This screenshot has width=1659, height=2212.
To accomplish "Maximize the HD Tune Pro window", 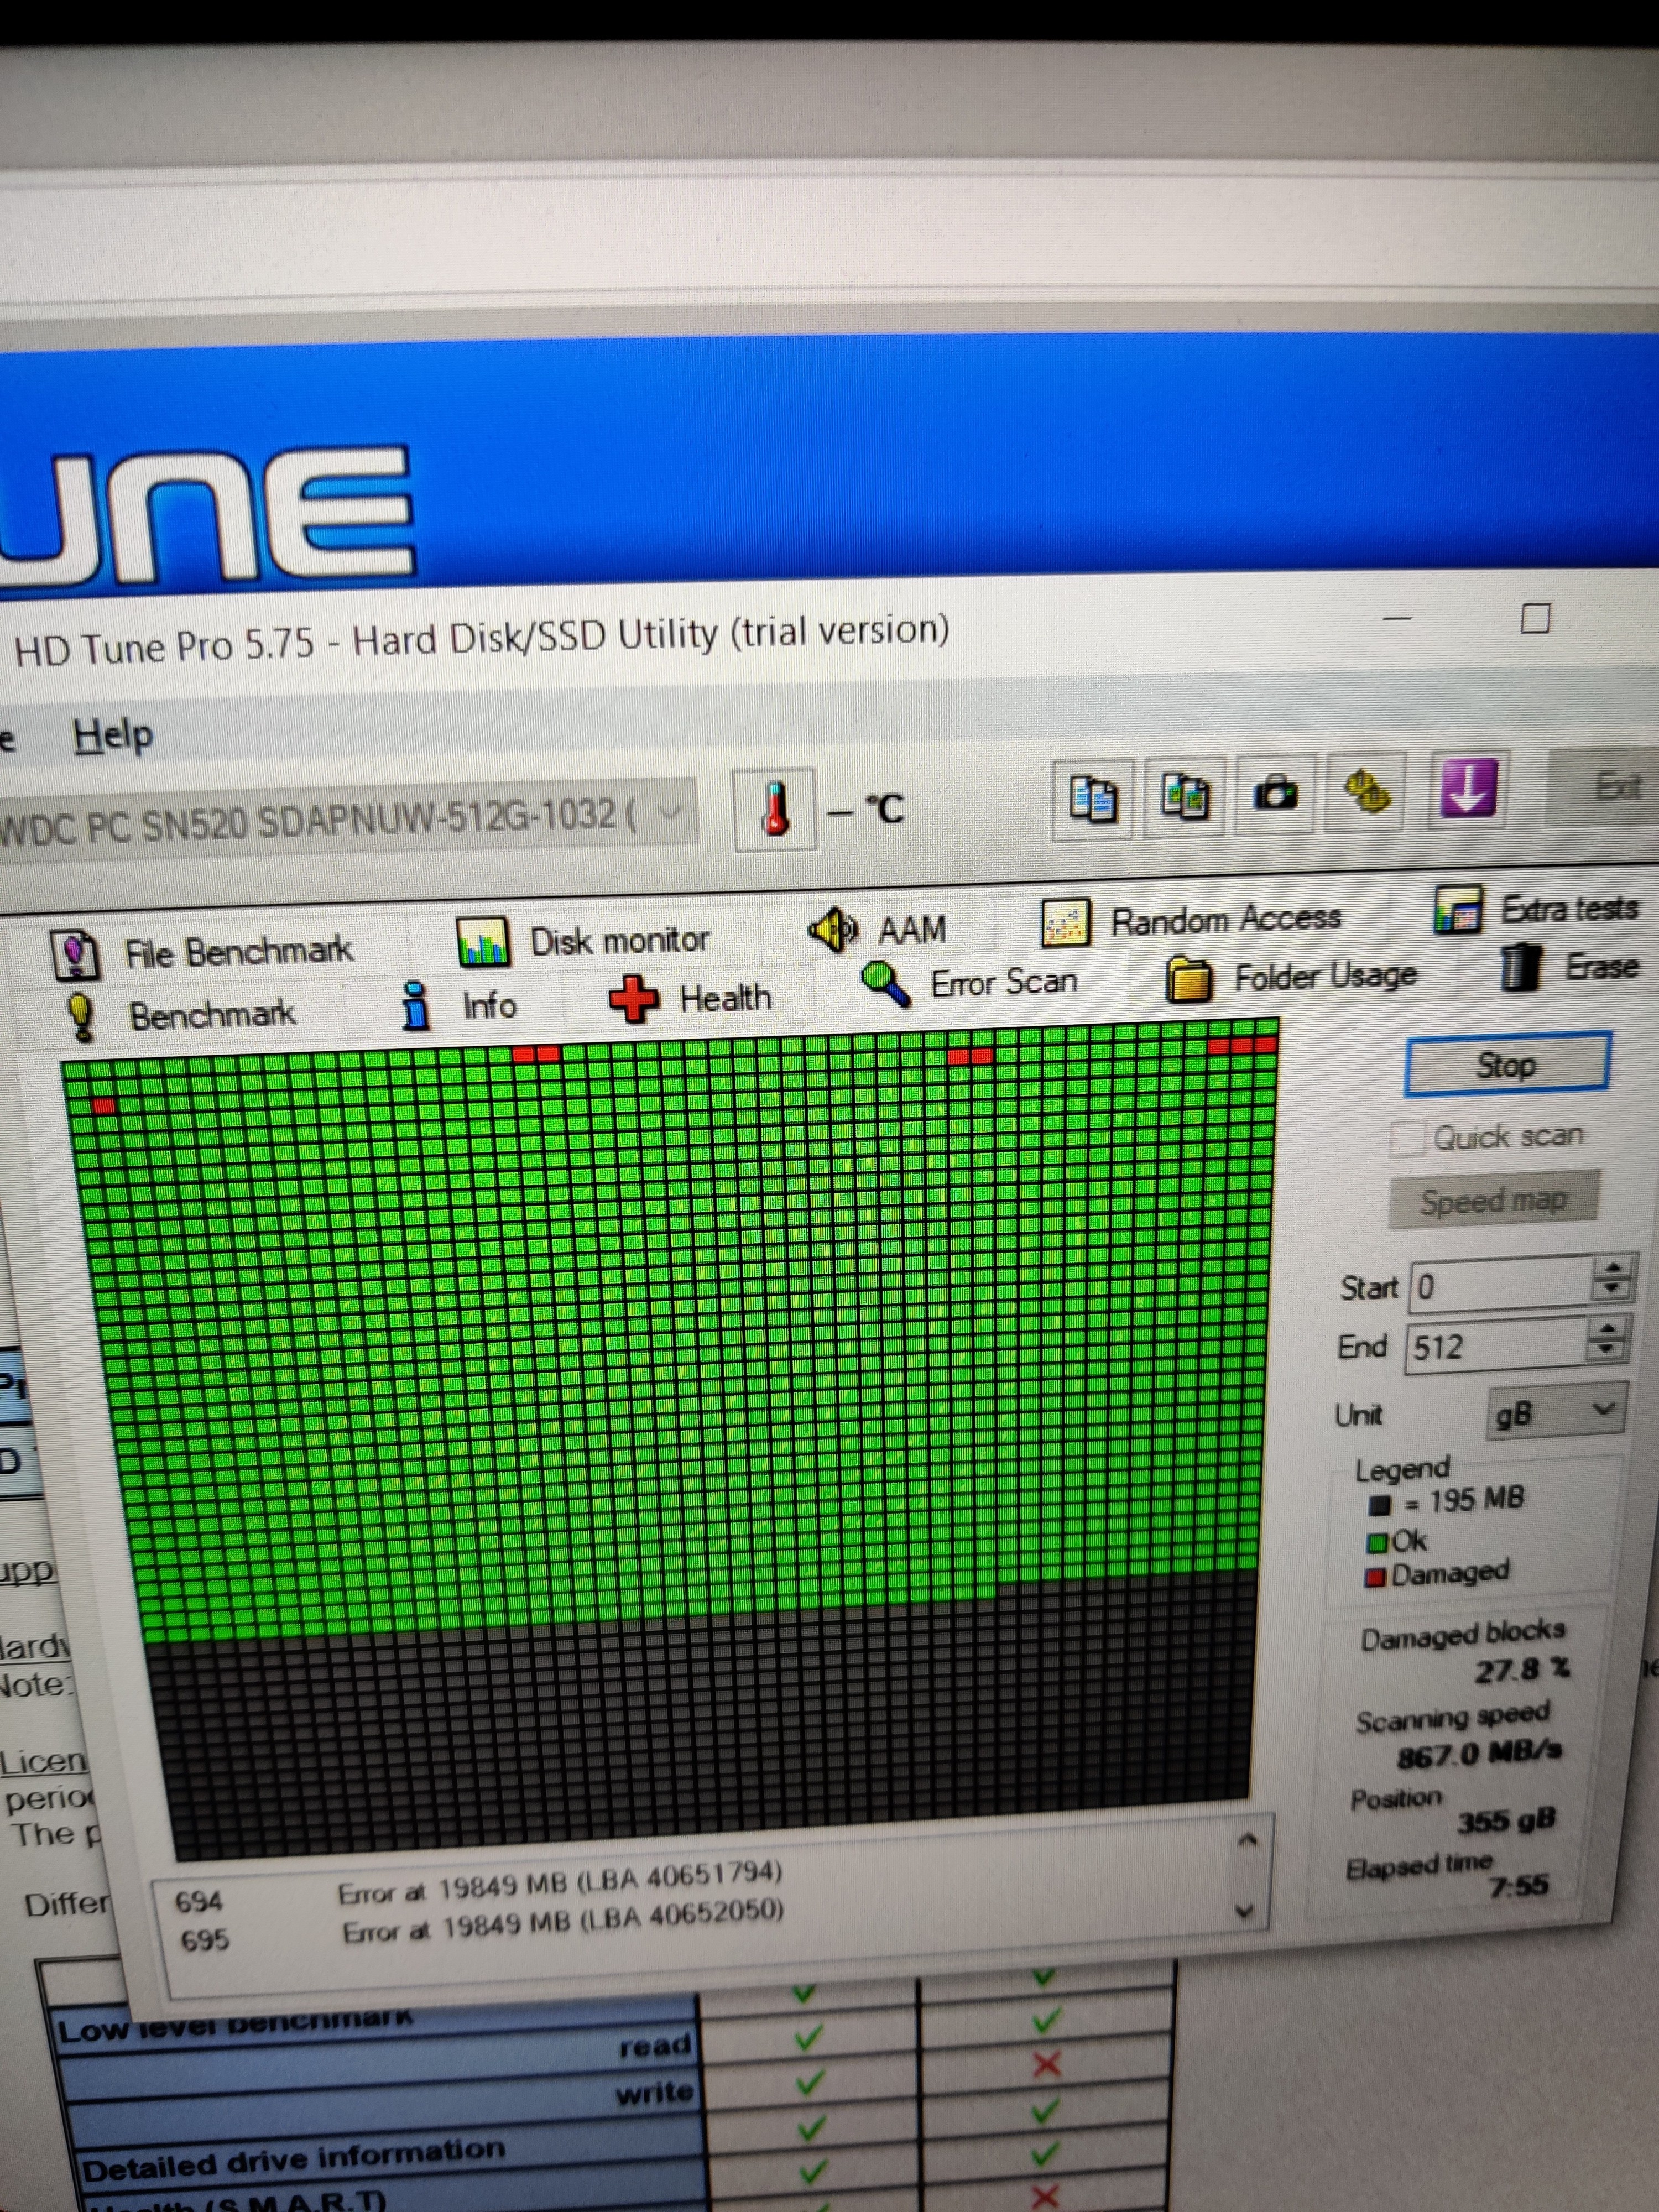I will 1535,618.
